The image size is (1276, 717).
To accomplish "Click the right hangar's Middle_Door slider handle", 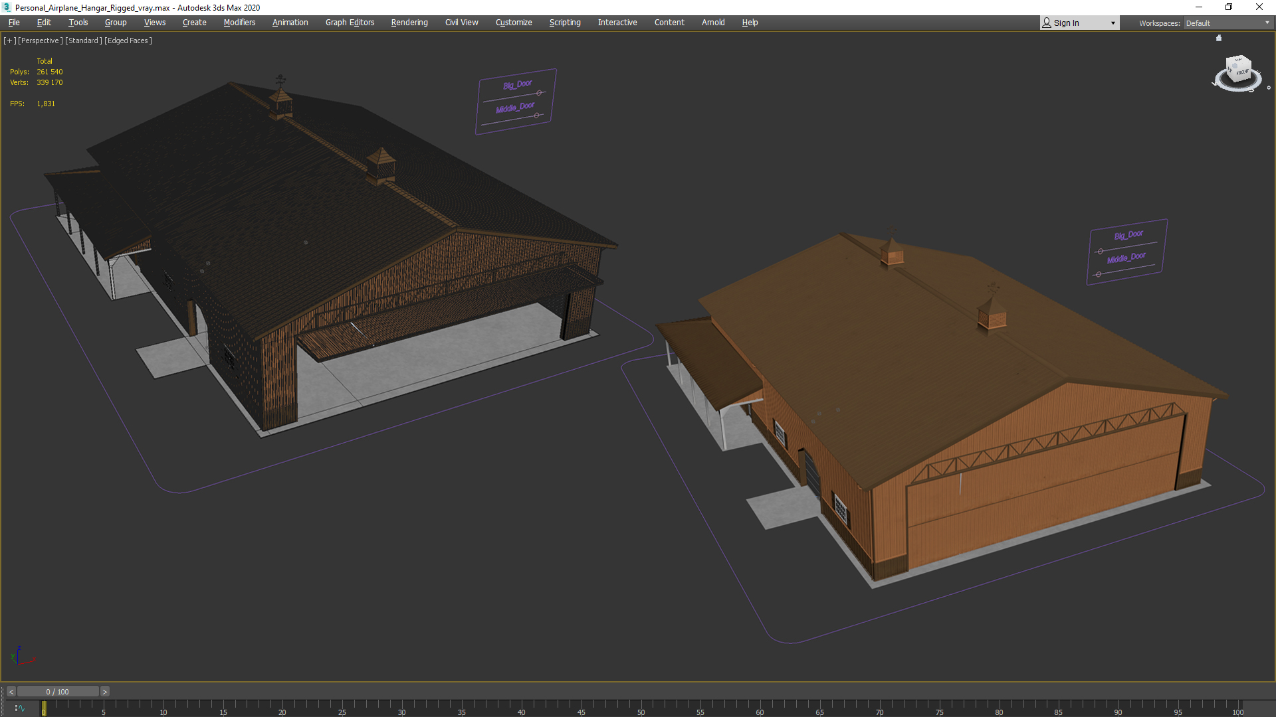I will 1098,274.
